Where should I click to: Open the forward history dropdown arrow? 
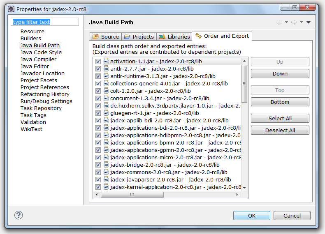point(301,22)
